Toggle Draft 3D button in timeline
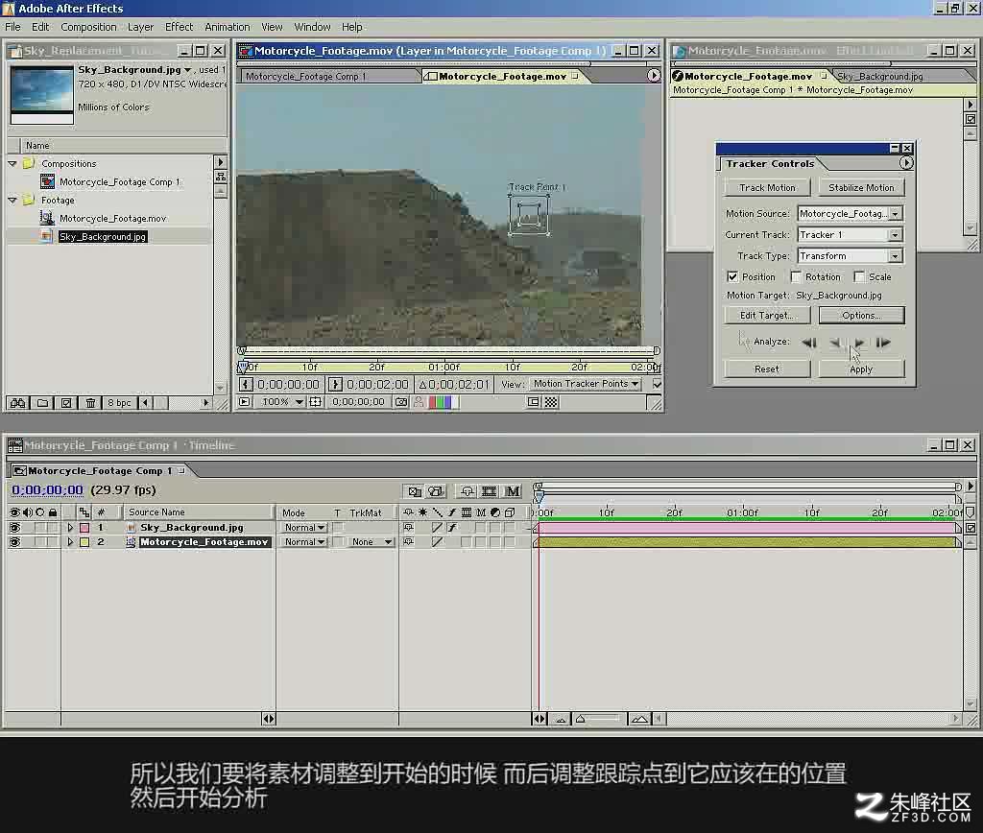The width and height of the screenshot is (983, 833). pyautogui.click(x=437, y=491)
